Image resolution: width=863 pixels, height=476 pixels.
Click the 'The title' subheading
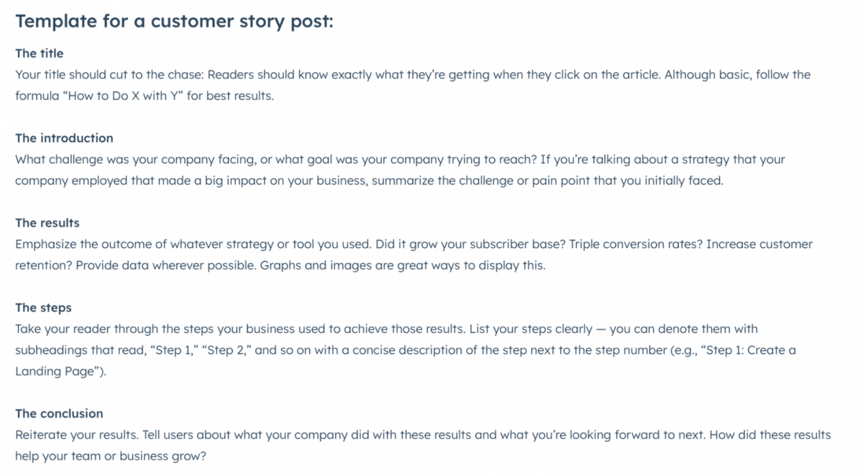point(40,53)
